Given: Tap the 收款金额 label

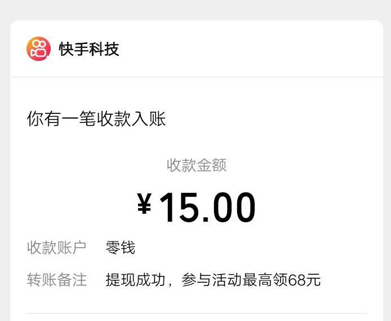Looking at the screenshot, I should pos(197,165).
